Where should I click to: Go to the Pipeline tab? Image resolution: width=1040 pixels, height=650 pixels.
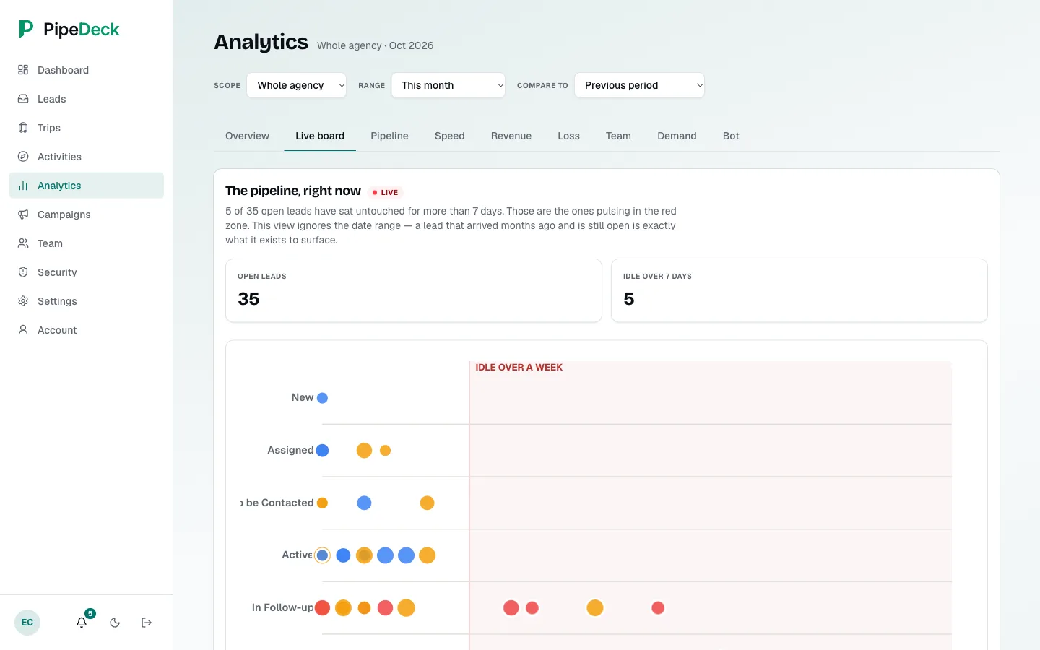(x=389, y=136)
